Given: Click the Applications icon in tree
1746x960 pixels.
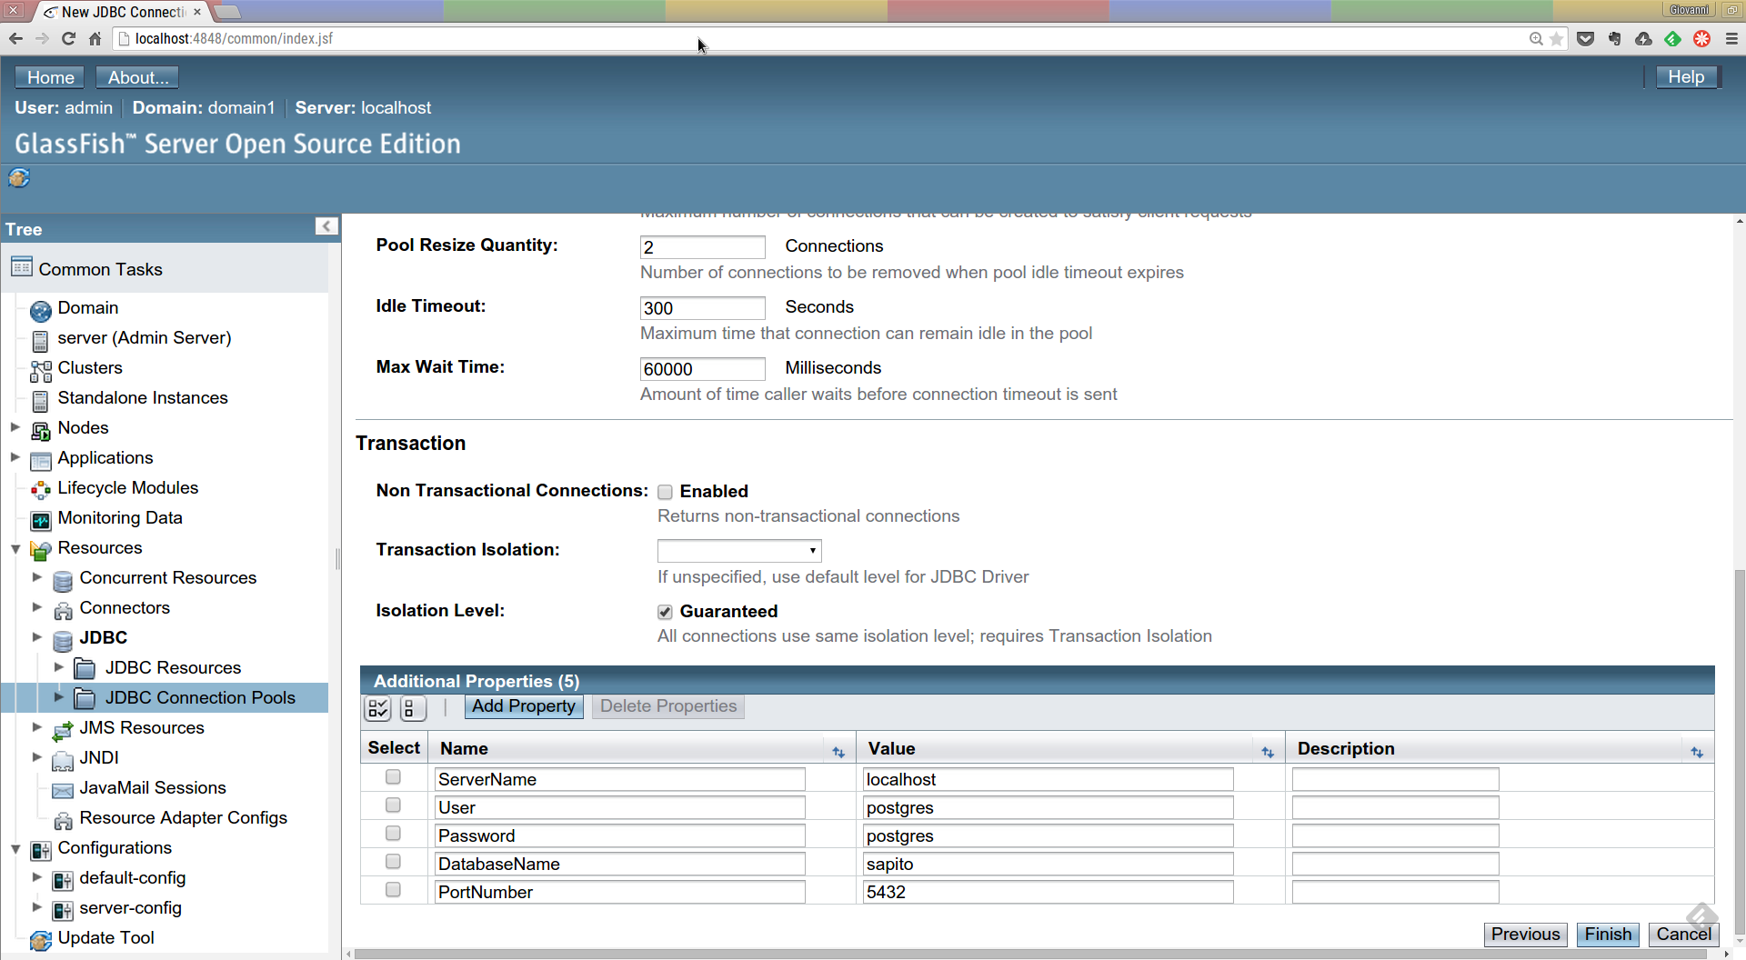Looking at the screenshot, I should [x=41, y=461].
